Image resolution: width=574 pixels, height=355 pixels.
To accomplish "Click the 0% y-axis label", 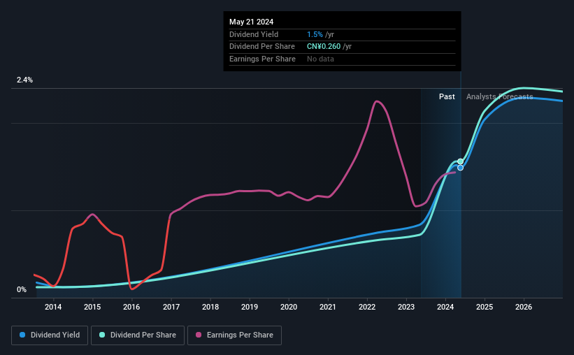I will click(22, 289).
